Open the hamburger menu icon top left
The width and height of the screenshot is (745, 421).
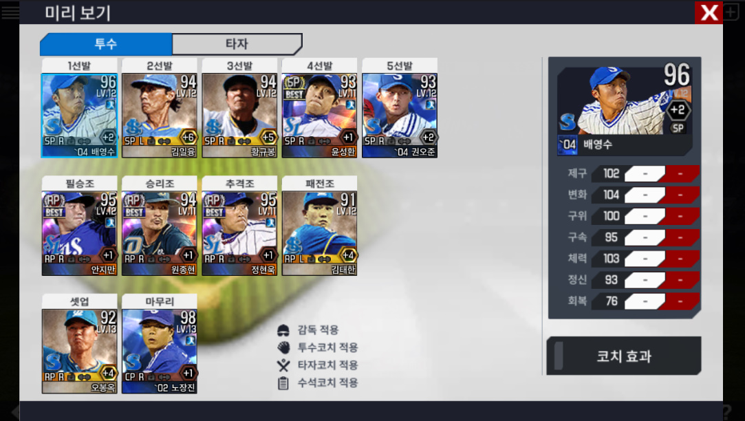tap(10, 12)
